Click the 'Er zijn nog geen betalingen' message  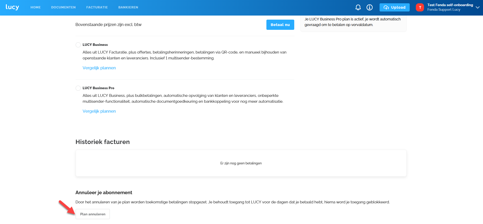(x=241, y=163)
